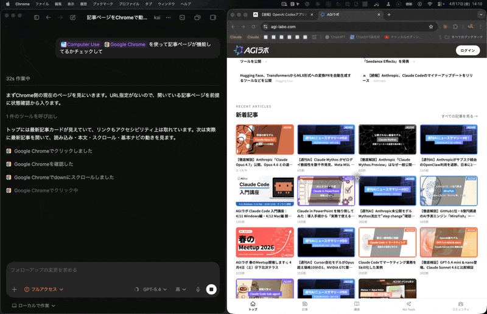Screen dimensions: 487x314
Task: Click the ログイン button
Action: [x=468, y=51]
